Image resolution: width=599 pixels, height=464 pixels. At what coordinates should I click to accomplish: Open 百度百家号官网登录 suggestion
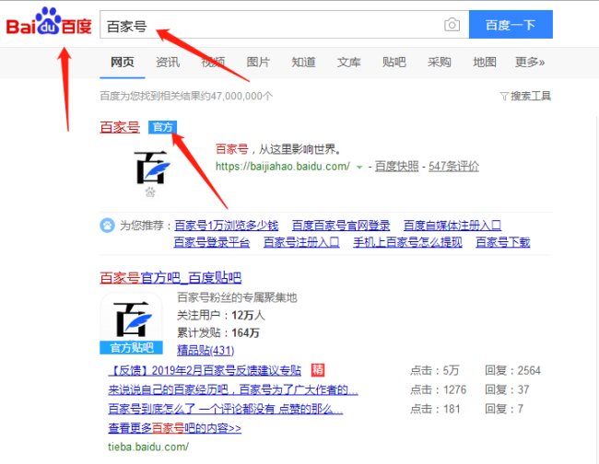pyautogui.click(x=341, y=226)
